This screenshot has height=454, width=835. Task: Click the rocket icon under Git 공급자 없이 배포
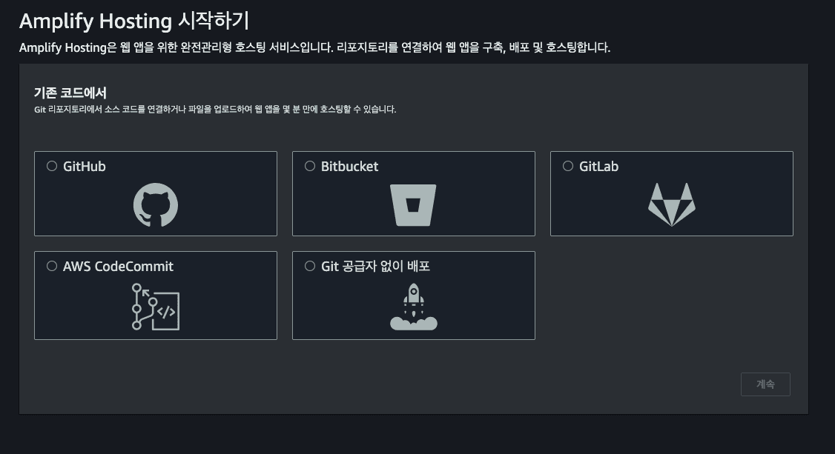pos(413,307)
